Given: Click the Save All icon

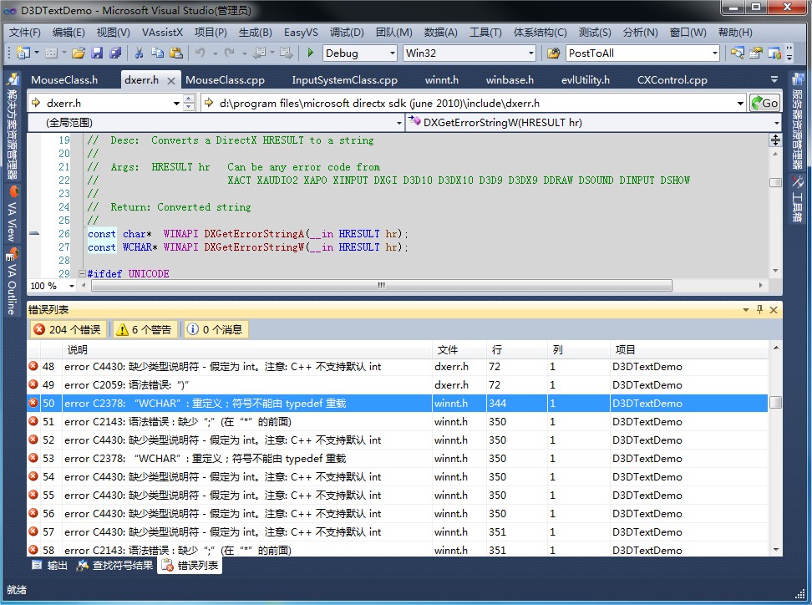Looking at the screenshot, I should coord(115,53).
